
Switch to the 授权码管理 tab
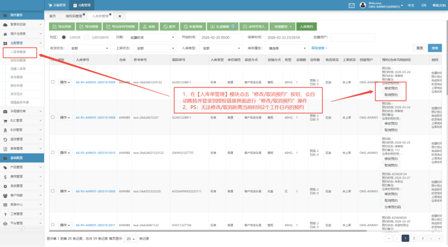76,16
